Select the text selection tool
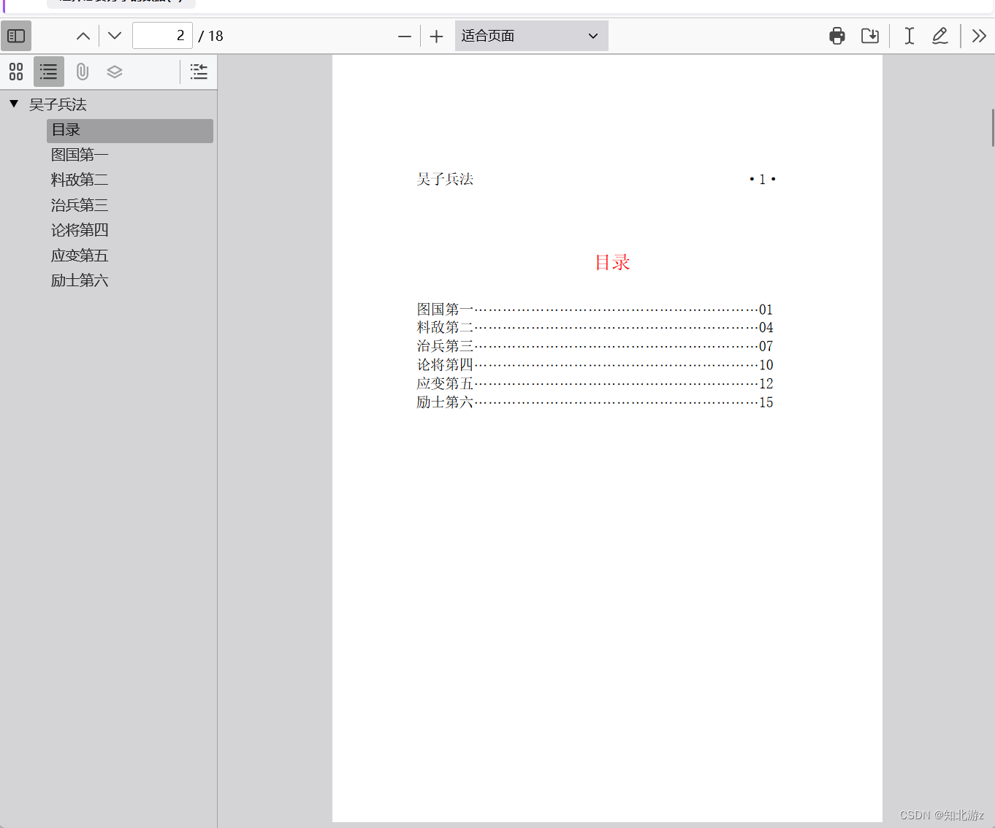Screen dimensions: 995x828 [x=909, y=36]
